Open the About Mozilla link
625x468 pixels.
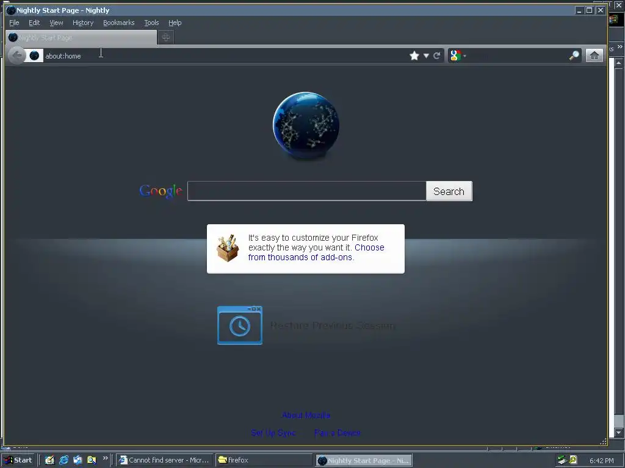[306, 415]
